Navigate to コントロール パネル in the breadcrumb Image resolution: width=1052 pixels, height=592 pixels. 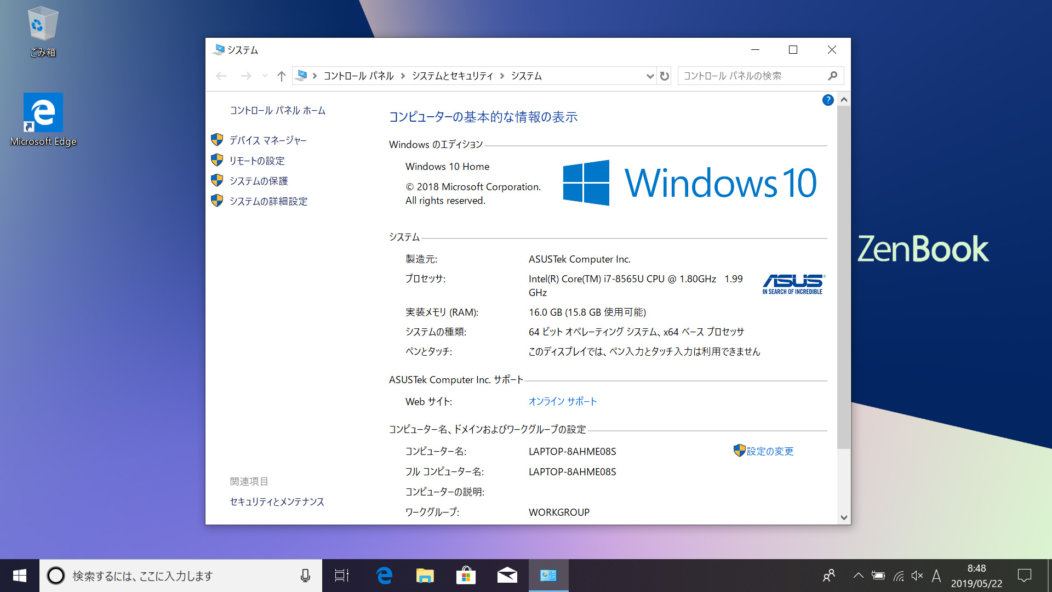[x=358, y=76]
